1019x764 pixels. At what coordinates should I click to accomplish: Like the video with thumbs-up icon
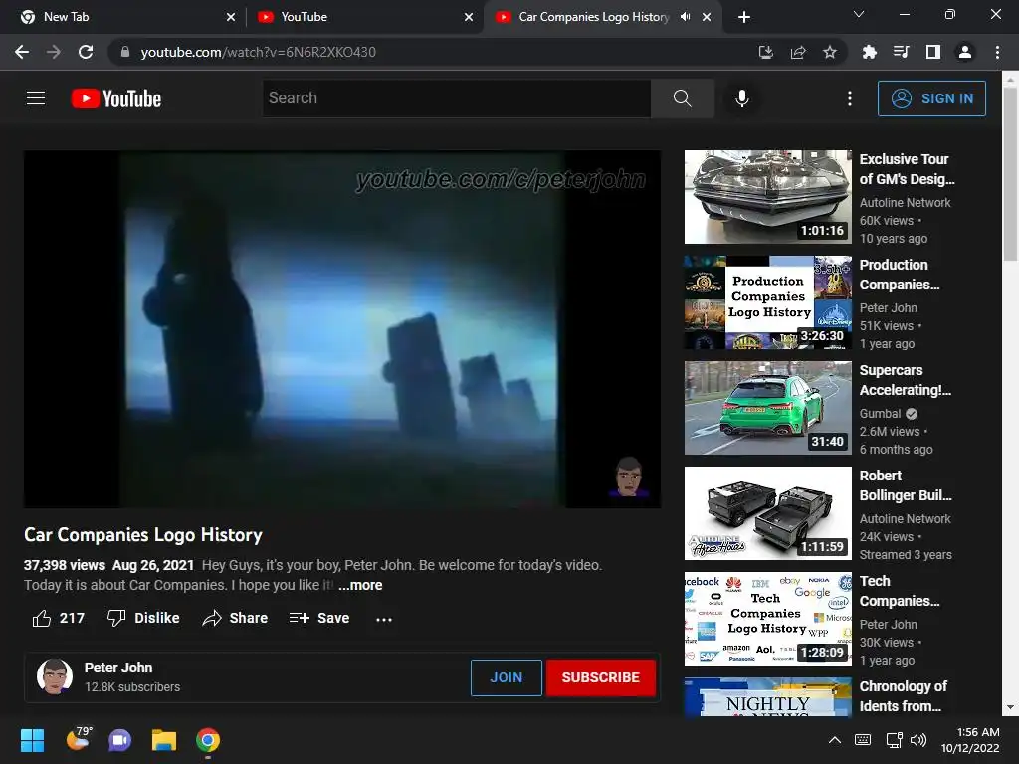[42, 618]
